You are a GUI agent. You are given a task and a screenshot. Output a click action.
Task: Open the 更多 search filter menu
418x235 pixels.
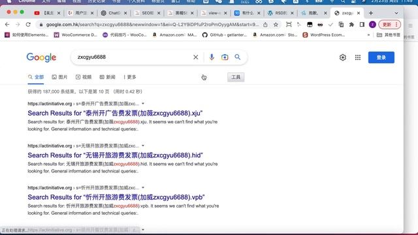pos(130,77)
